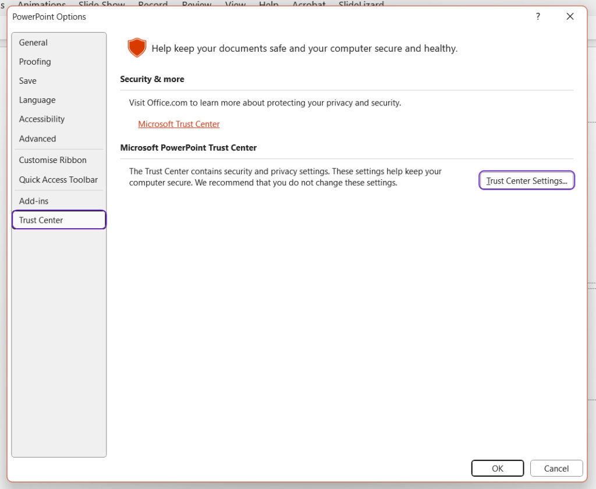Open the General options category

[x=59, y=42]
